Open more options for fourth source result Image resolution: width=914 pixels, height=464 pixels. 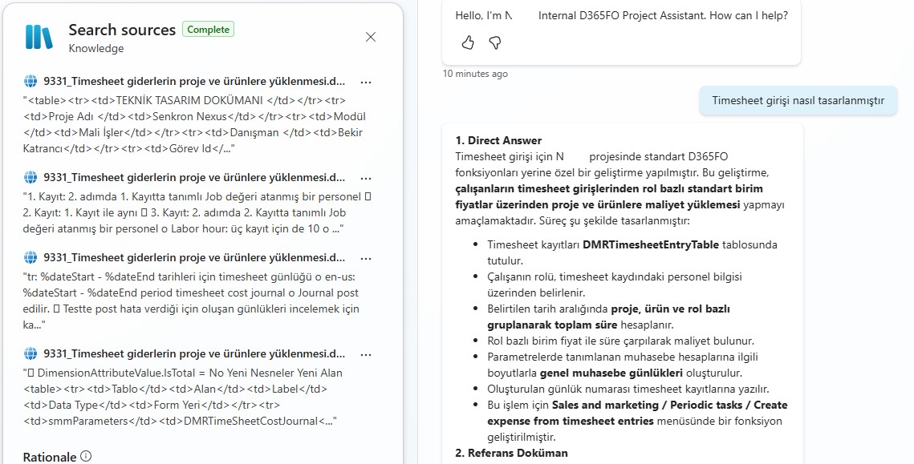click(366, 354)
